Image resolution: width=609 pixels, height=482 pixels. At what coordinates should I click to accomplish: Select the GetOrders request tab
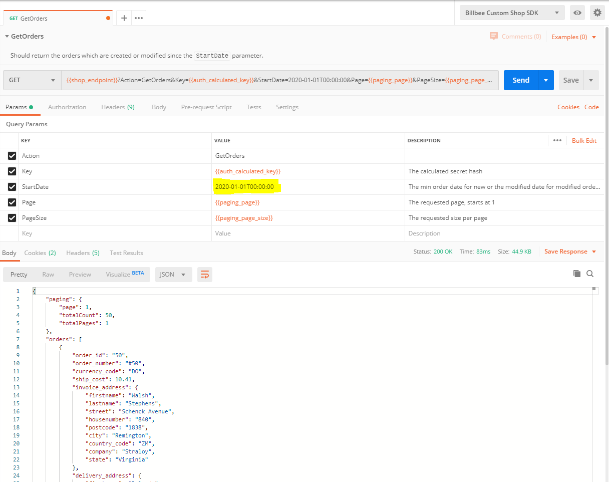pyautogui.click(x=58, y=19)
